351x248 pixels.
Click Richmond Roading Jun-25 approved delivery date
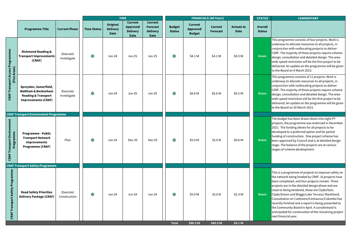(133, 56)
